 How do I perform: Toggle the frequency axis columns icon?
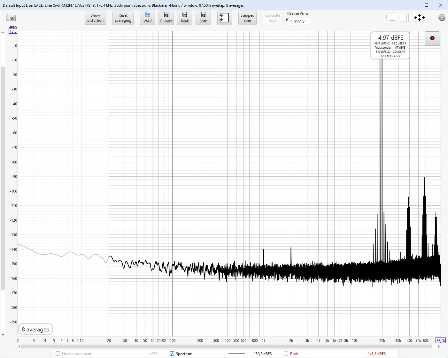(x=406, y=17)
